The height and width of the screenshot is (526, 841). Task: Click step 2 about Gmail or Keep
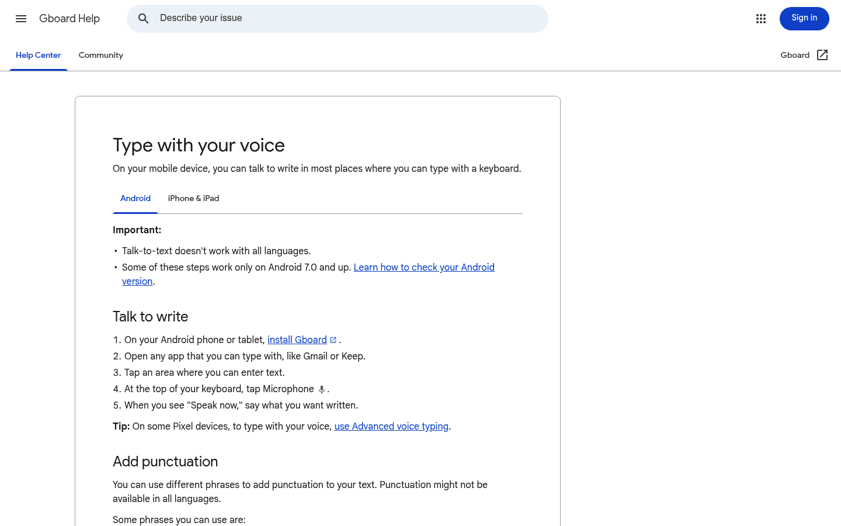pyautogui.click(x=245, y=357)
